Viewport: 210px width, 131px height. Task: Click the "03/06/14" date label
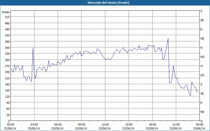click(x=199, y=128)
